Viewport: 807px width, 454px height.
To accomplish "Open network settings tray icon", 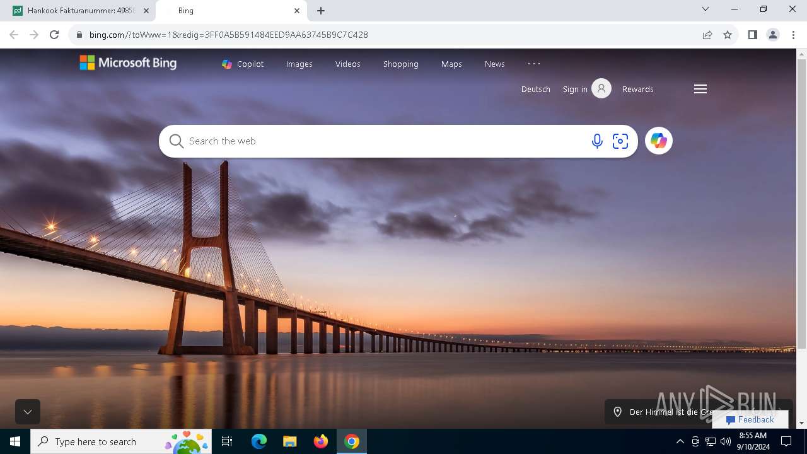I will tap(711, 441).
